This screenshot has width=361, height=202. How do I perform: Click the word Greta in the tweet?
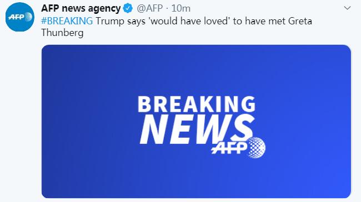(300, 21)
